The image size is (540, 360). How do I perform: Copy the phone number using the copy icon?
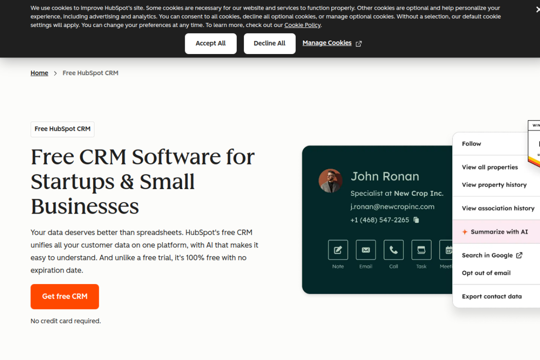click(x=416, y=220)
